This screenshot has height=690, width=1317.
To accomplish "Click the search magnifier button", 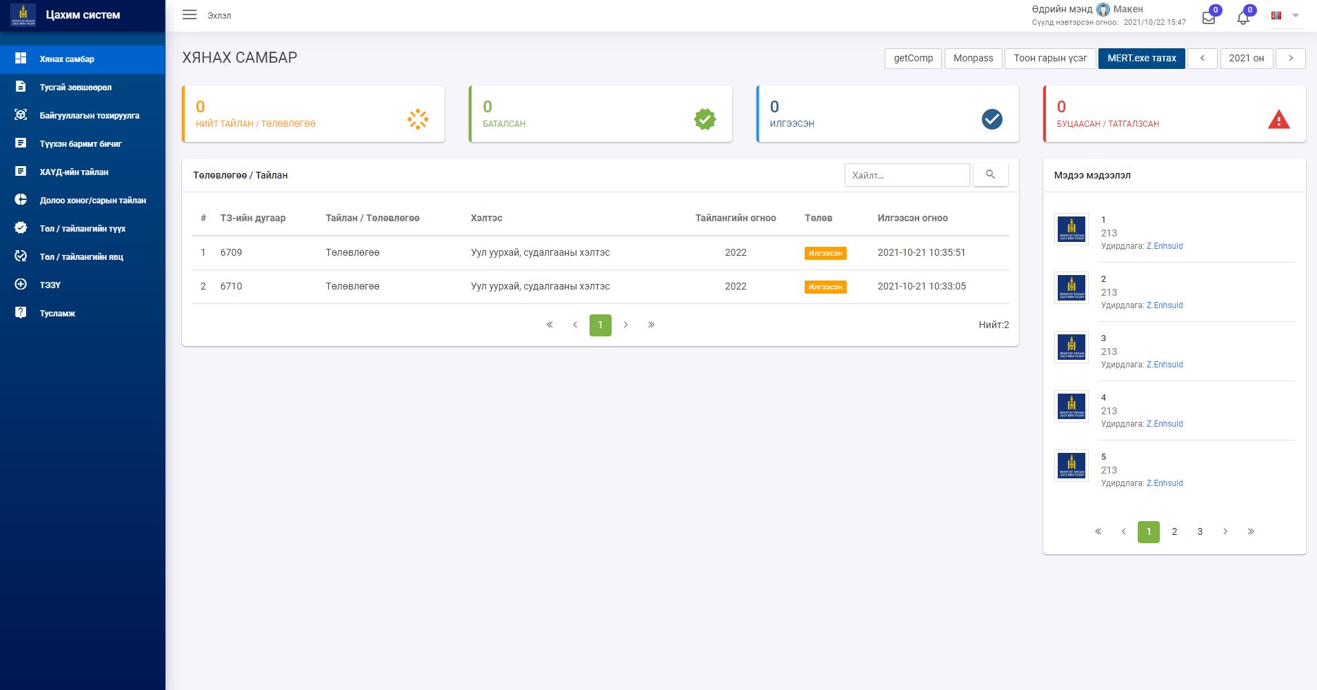I will pyautogui.click(x=990, y=175).
